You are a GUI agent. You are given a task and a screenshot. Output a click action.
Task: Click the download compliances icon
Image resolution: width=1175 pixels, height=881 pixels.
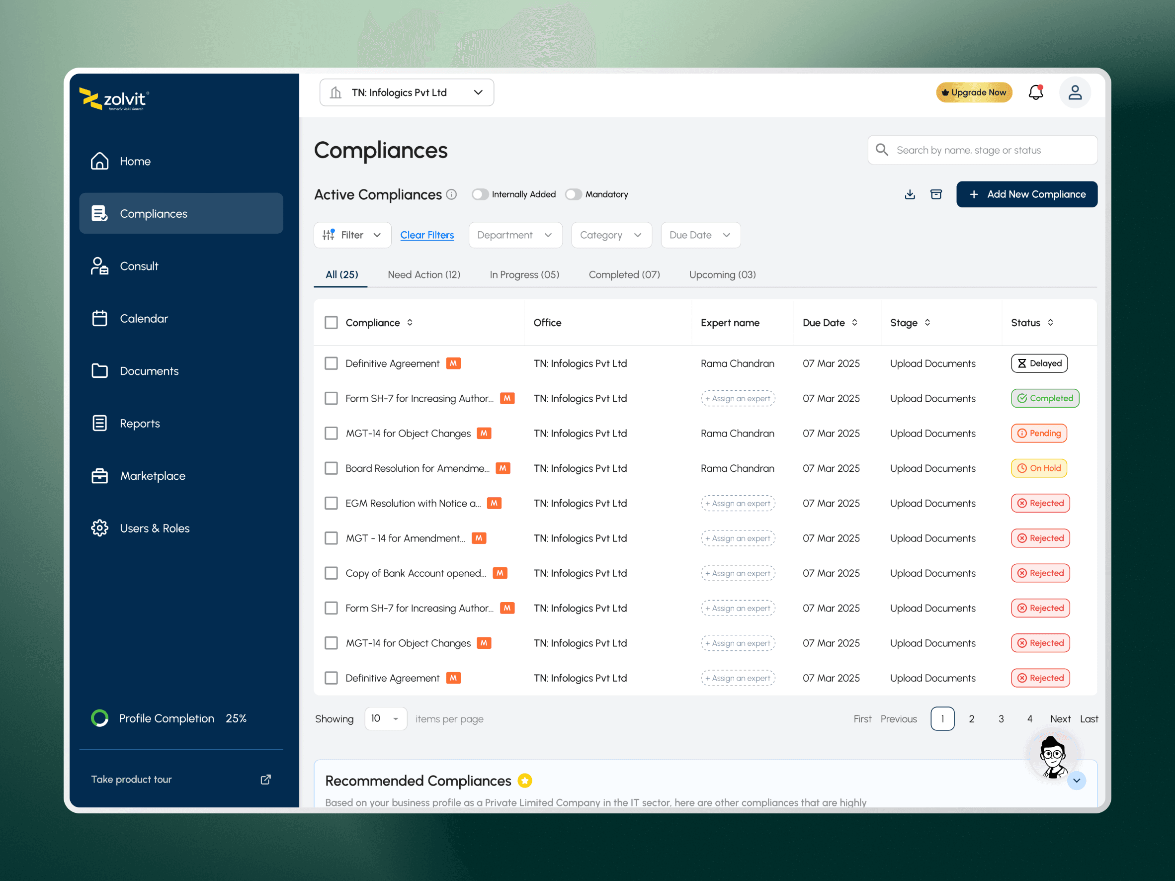910,194
